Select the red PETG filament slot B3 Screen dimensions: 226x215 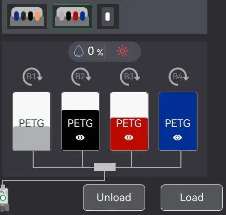(x=129, y=121)
